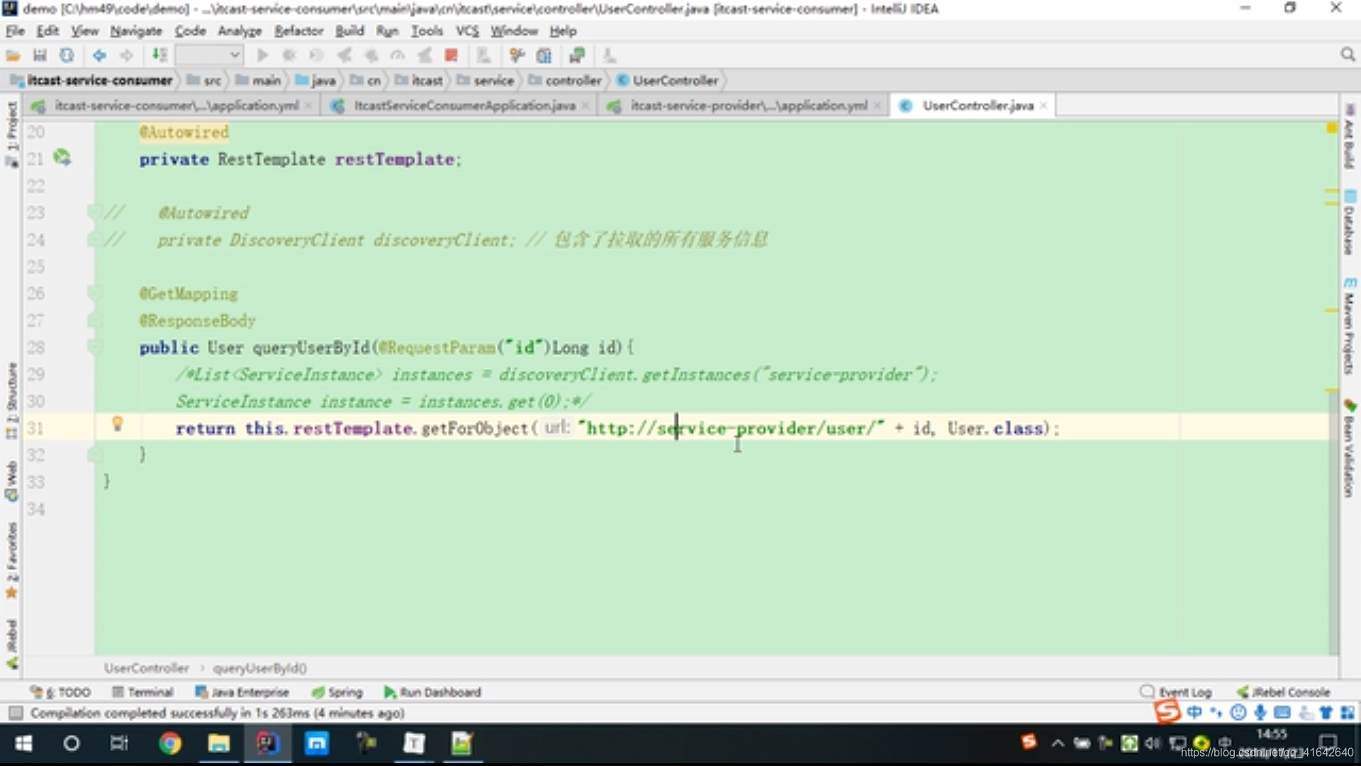This screenshot has width=1361, height=766.
Task: Open the Terminal tool window
Action: point(142,692)
